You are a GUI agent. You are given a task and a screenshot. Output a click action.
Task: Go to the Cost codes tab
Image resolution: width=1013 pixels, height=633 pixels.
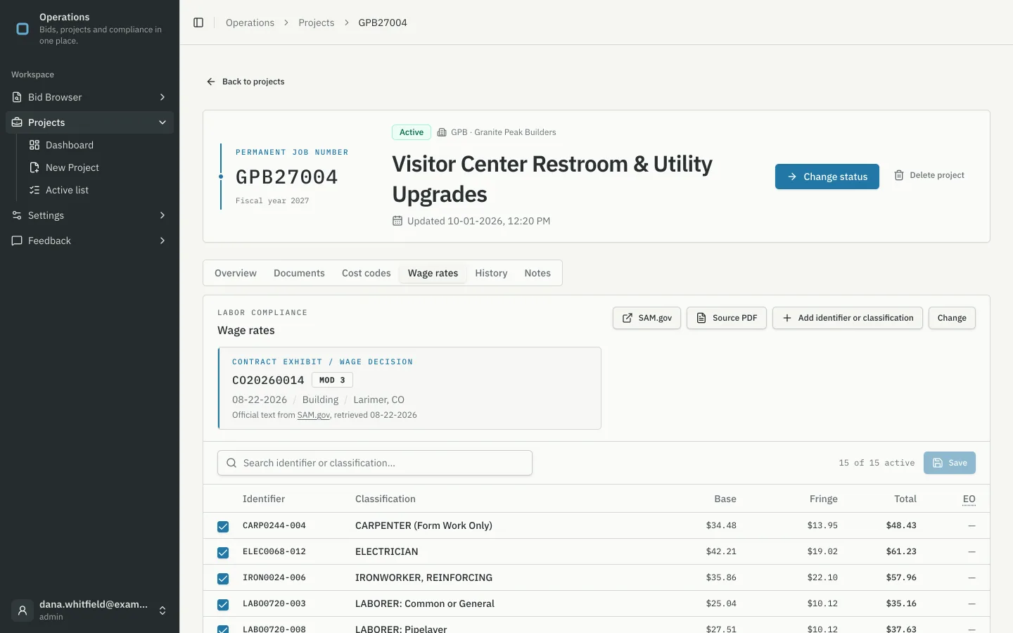(367, 273)
